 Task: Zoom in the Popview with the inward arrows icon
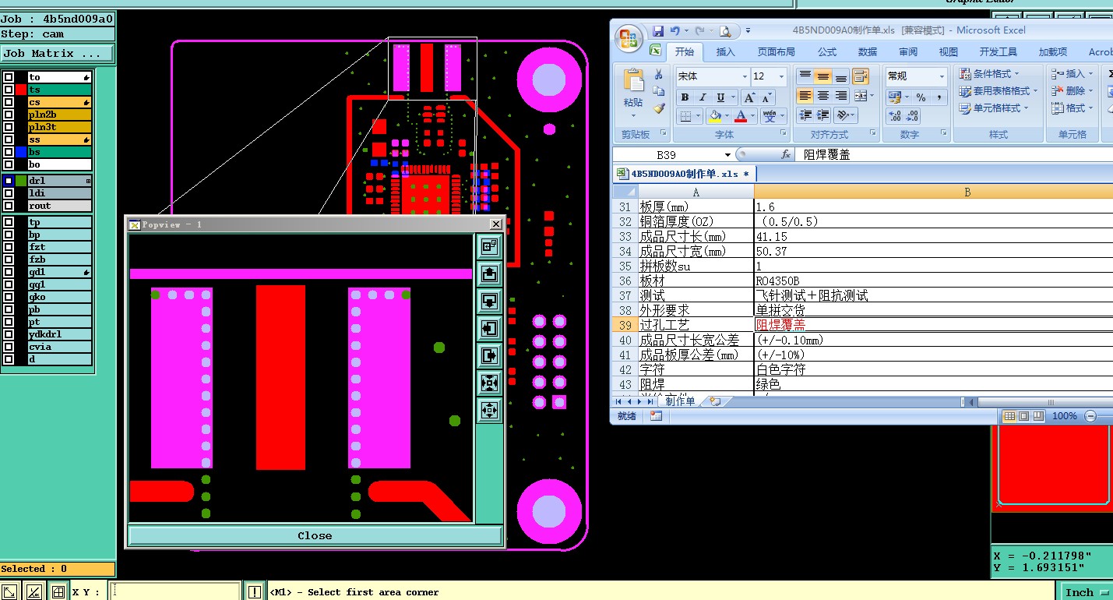tap(489, 383)
